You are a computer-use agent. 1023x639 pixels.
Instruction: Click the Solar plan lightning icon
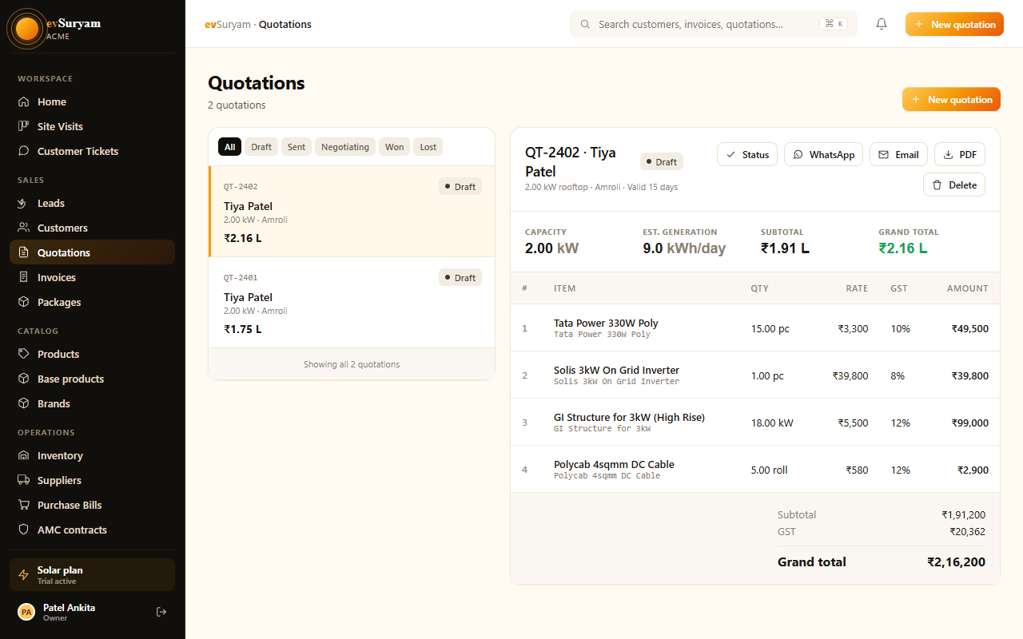(x=24, y=575)
